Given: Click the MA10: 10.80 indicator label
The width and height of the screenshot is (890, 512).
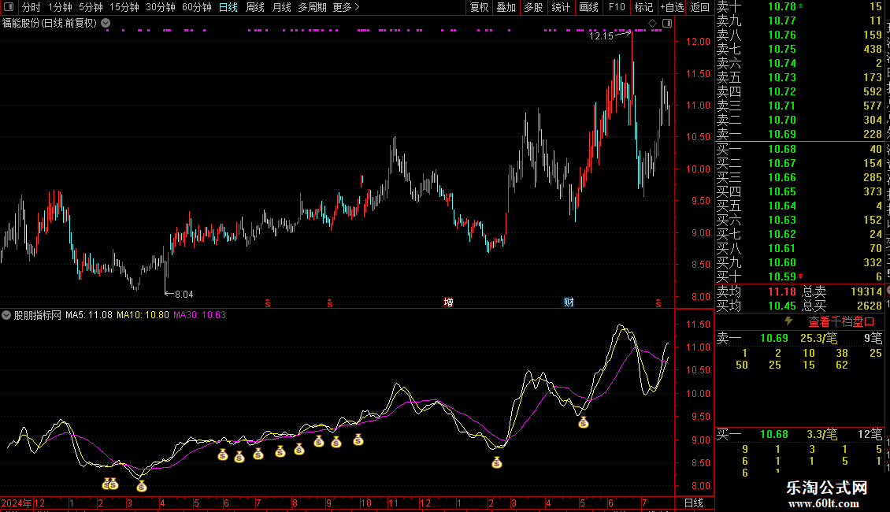Looking at the screenshot, I should [143, 315].
